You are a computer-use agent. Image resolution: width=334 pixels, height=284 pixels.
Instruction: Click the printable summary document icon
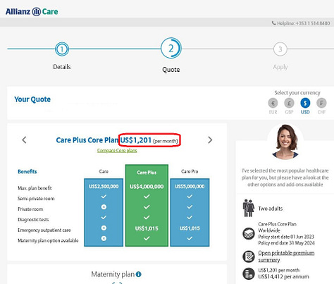pyautogui.click(x=249, y=257)
